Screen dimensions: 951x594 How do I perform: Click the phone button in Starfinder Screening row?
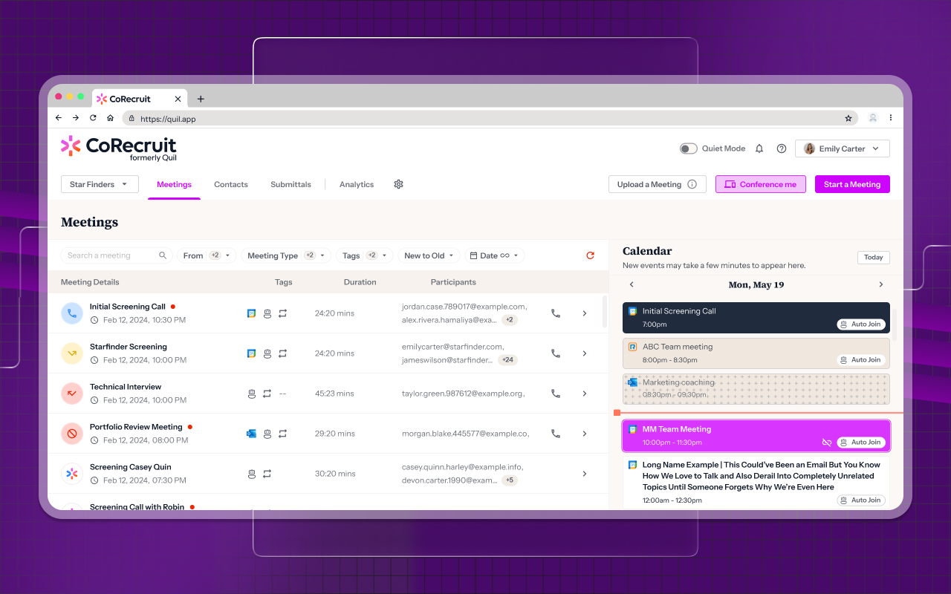(555, 353)
